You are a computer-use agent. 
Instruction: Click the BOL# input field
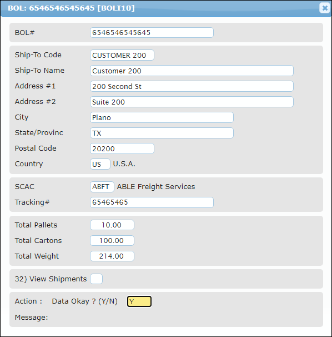click(x=152, y=32)
